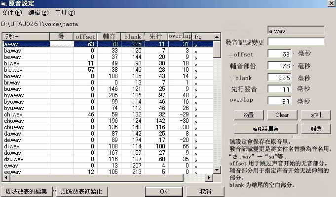Click the 先行發音 field showing 11
336x197 pixels.
pyautogui.click(x=279, y=89)
